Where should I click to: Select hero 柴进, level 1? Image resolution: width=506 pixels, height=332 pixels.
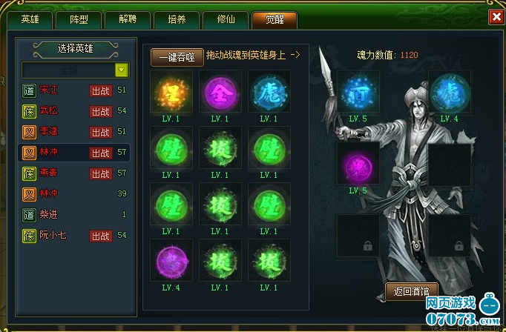click(74, 215)
